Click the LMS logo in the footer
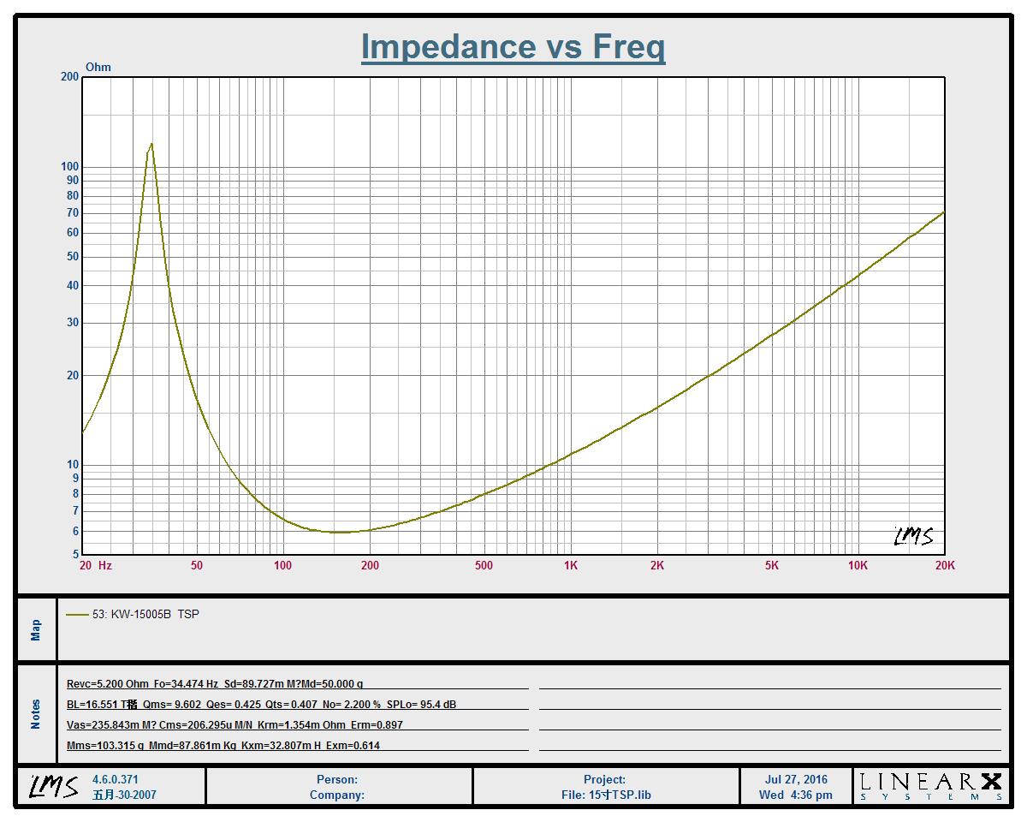The image size is (1027, 822). coord(54,786)
